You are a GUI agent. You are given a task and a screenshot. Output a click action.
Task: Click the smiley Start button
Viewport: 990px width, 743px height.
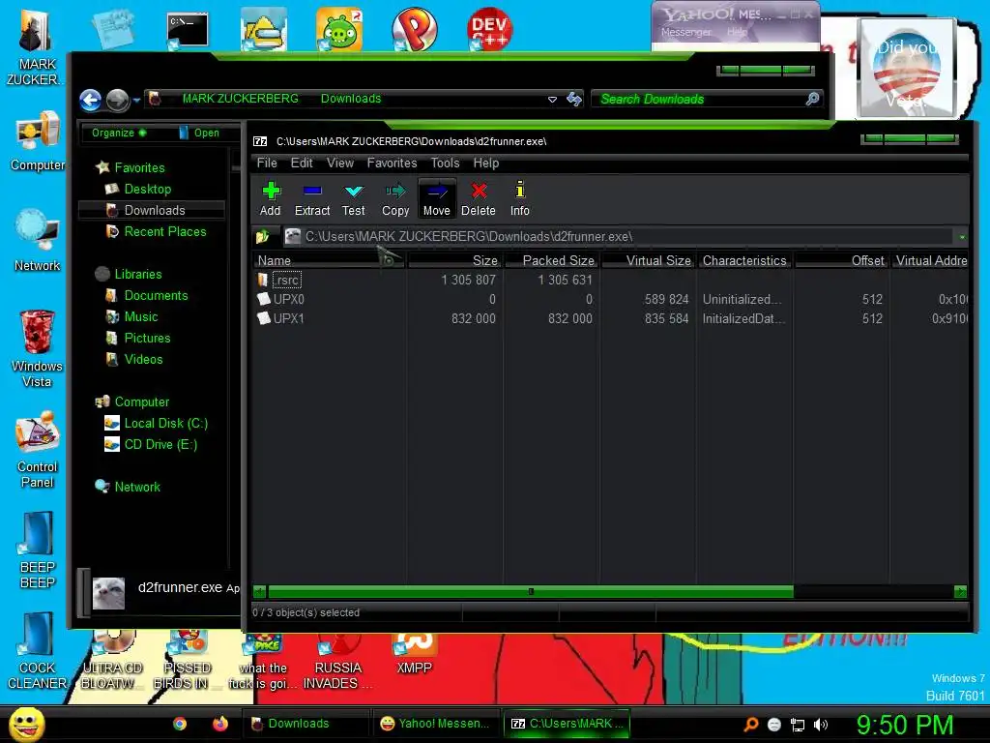[x=27, y=725]
